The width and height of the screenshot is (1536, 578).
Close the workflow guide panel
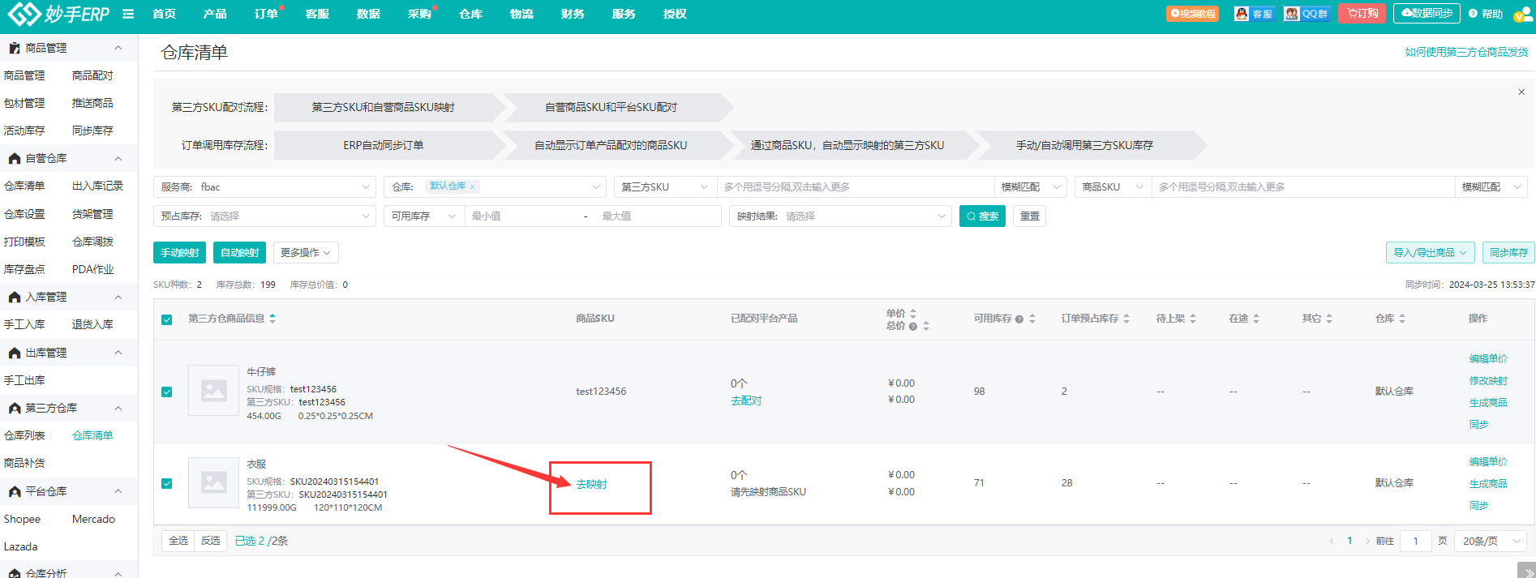[1521, 92]
